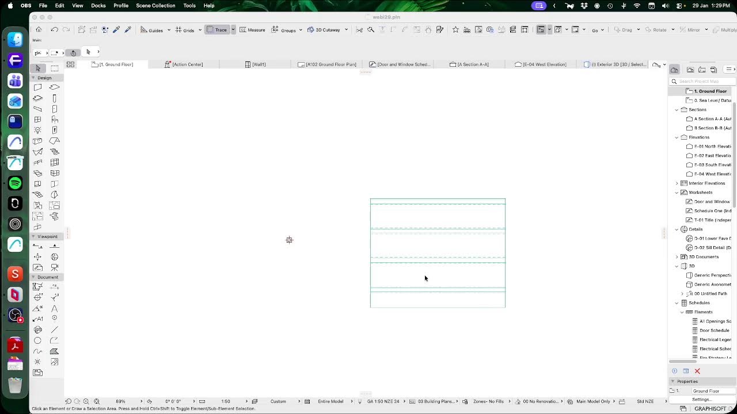Click the 1:50 scale in the bottom bar
The height and width of the screenshot is (414, 737).
(226, 401)
